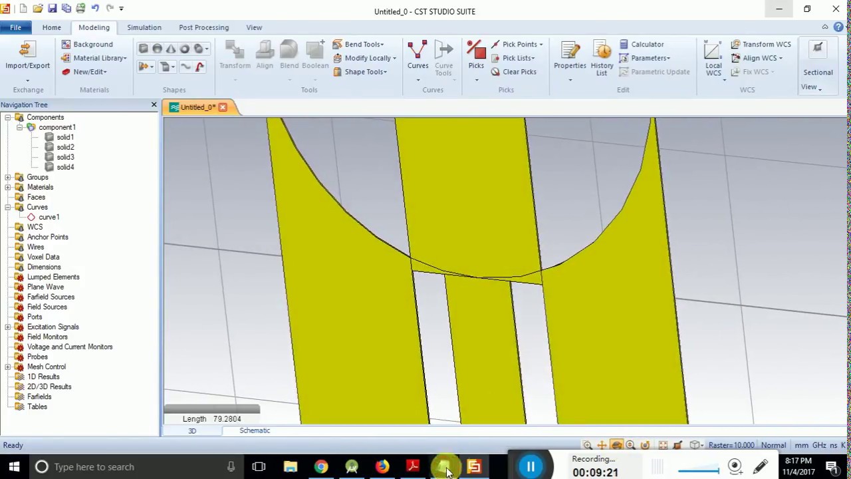Switch to the Schematic view tab
This screenshot has width=851, height=479.
(x=255, y=430)
